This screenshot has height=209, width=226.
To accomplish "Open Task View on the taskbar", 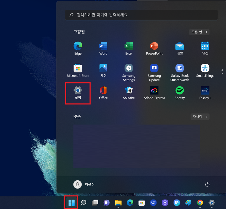I will coord(95,203).
